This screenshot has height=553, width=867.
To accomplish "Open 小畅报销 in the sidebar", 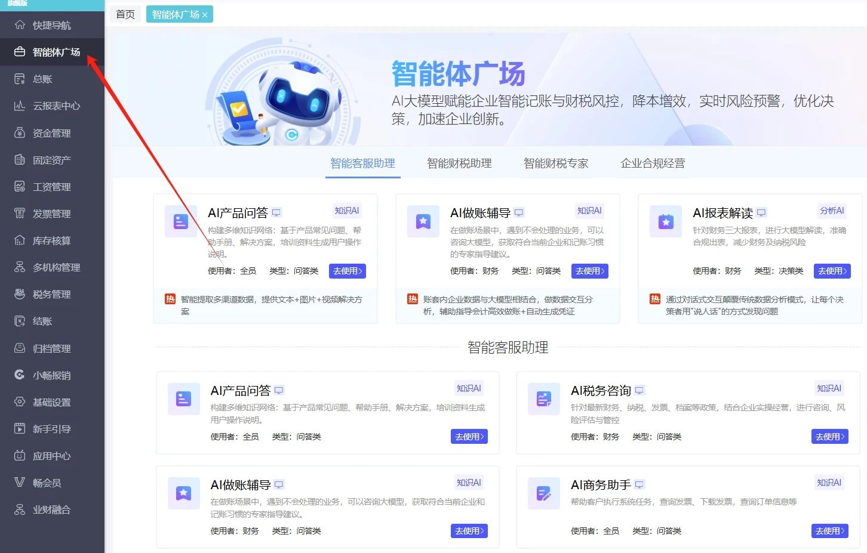I will [51, 375].
